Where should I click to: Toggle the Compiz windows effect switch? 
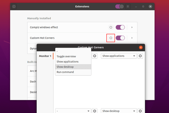click(x=120, y=27)
